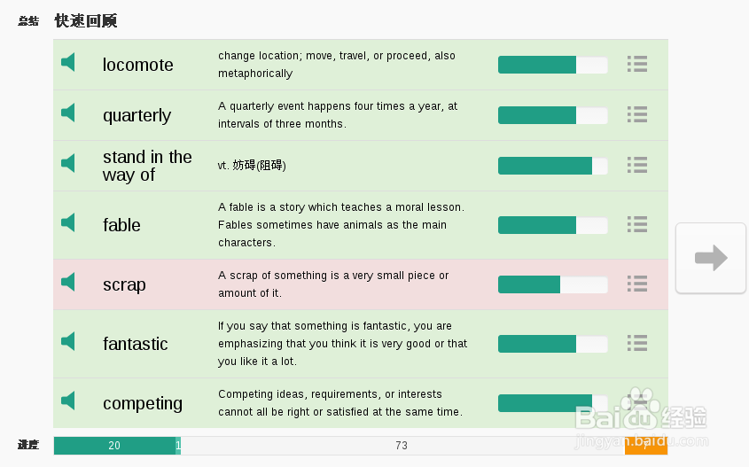This screenshot has width=749, height=467.
Task: Click green 20 progress segment at bottom
Action: click(114, 446)
